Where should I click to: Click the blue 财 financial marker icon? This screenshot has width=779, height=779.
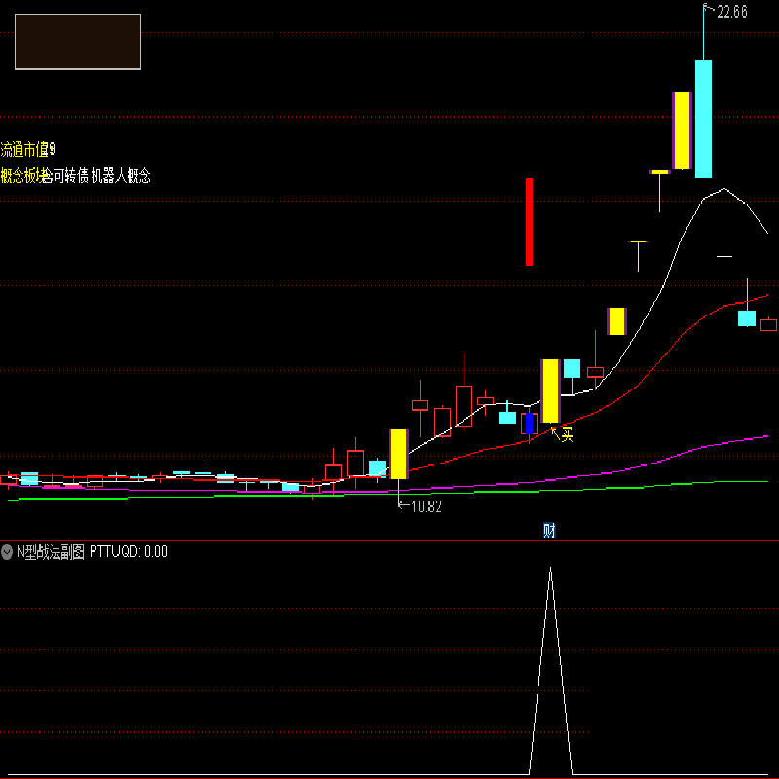click(549, 531)
